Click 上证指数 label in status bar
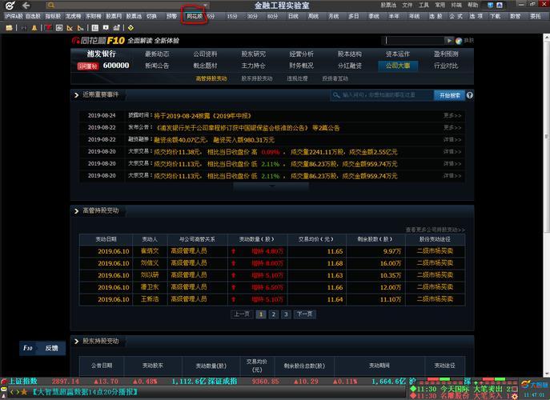550x400 pixels. click(23, 381)
